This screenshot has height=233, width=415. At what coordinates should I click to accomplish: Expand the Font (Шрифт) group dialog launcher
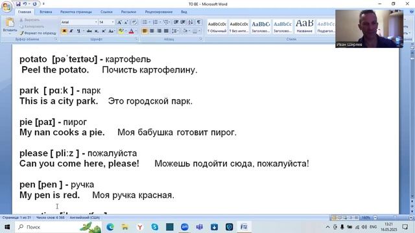pyautogui.click(x=137, y=39)
